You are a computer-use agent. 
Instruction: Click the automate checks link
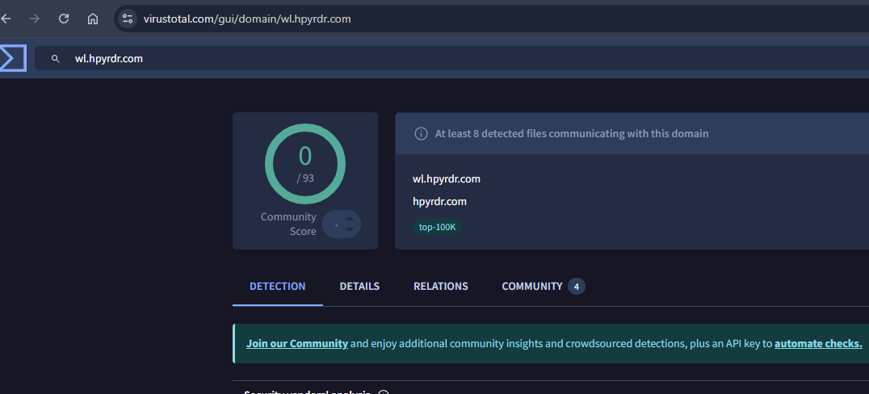pyautogui.click(x=817, y=344)
